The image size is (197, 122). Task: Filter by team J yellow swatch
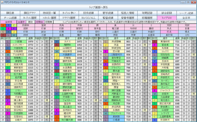pos(14,32)
